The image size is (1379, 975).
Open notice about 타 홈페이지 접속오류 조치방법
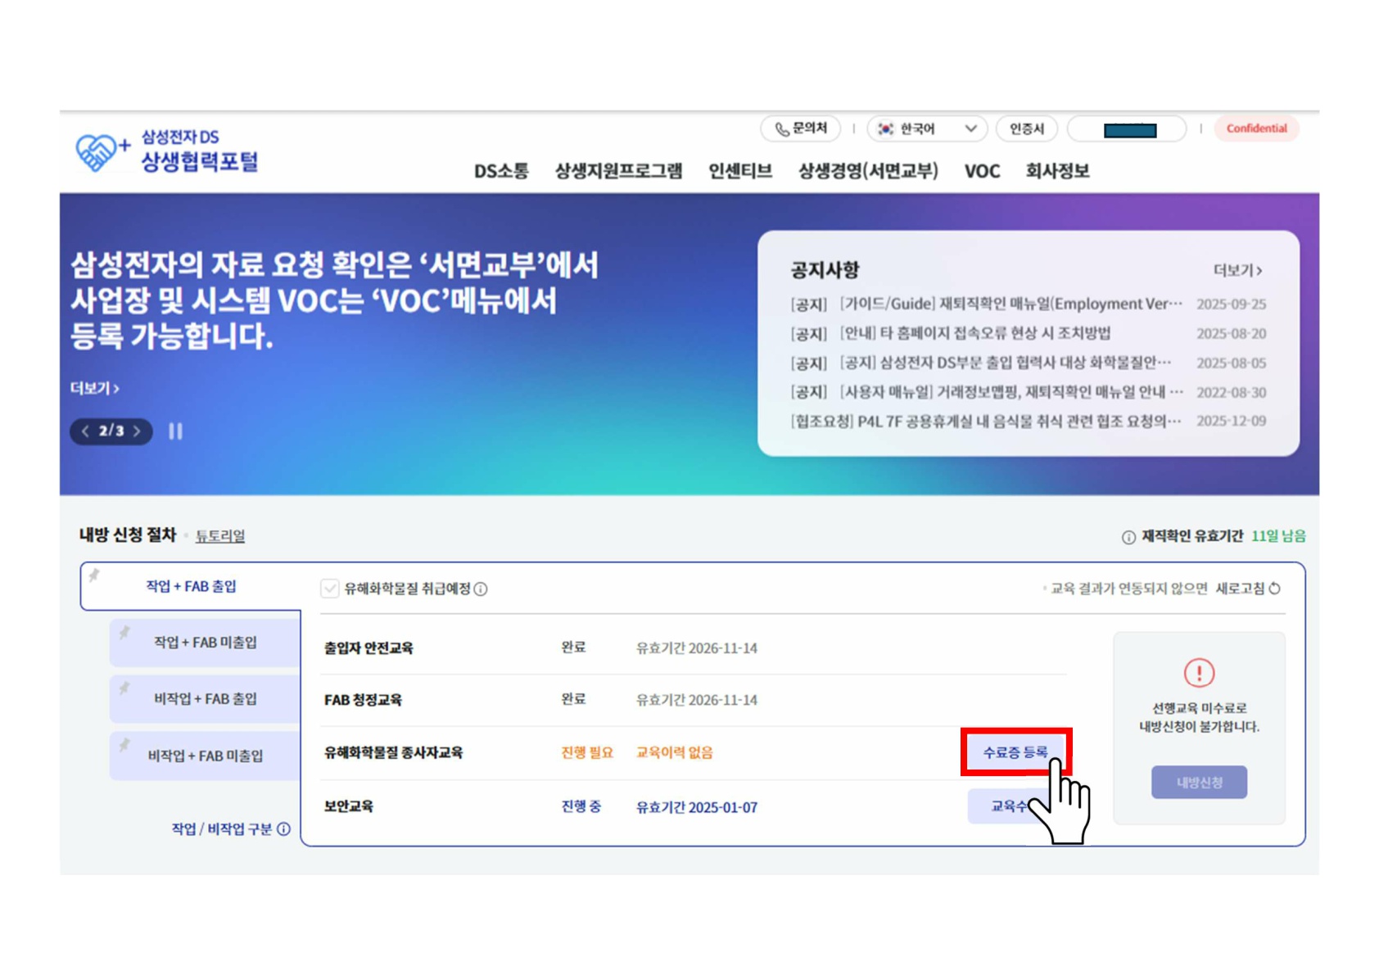(974, 333)
